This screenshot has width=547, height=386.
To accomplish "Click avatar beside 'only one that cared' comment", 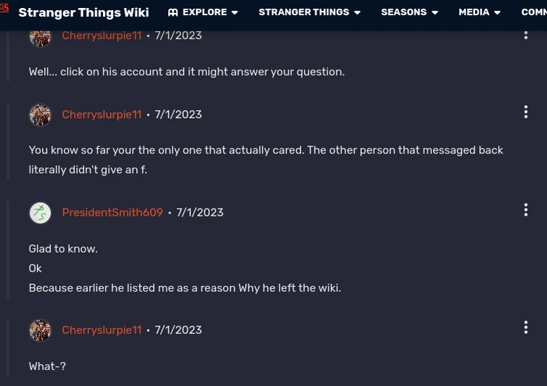I will pos(40,114).
